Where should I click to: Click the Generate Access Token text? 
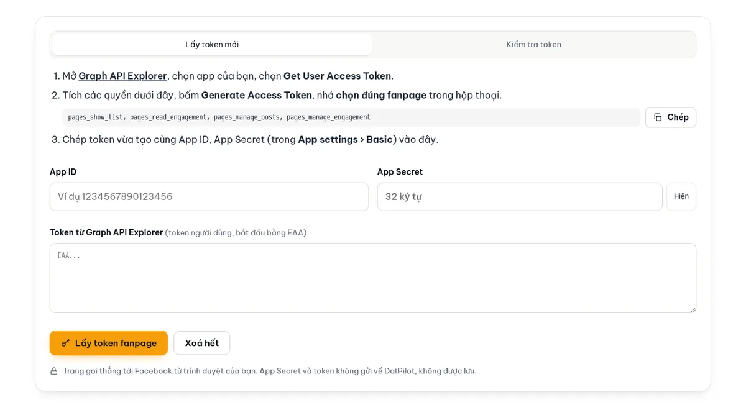[x=256, y=95]
